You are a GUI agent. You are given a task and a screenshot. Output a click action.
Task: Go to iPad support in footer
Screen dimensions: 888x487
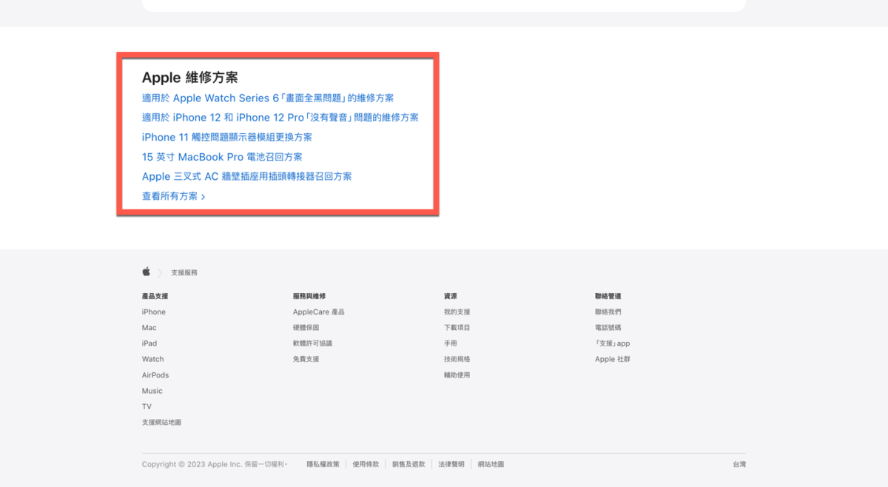pos(149,343)
